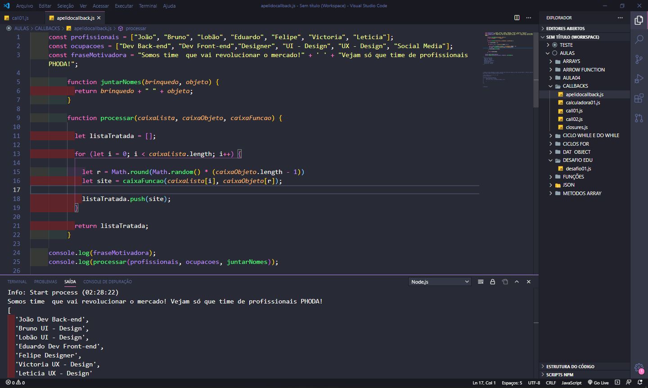648x388 pixels.
Task: Select the Source Control icon
Action: pos(639,59)
